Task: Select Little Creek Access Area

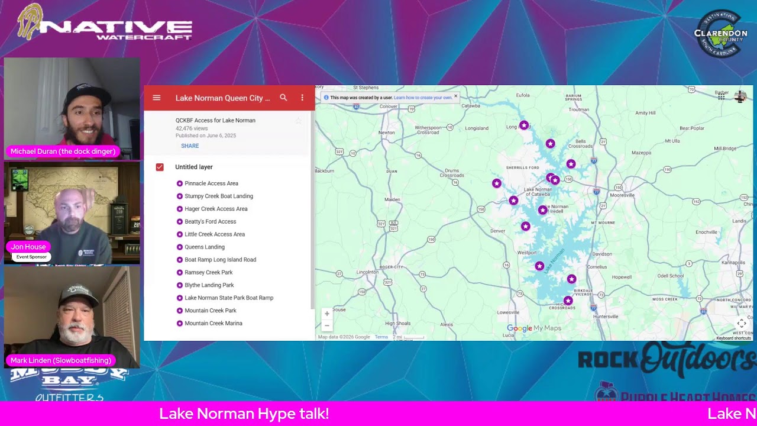Action: [215, 234]
